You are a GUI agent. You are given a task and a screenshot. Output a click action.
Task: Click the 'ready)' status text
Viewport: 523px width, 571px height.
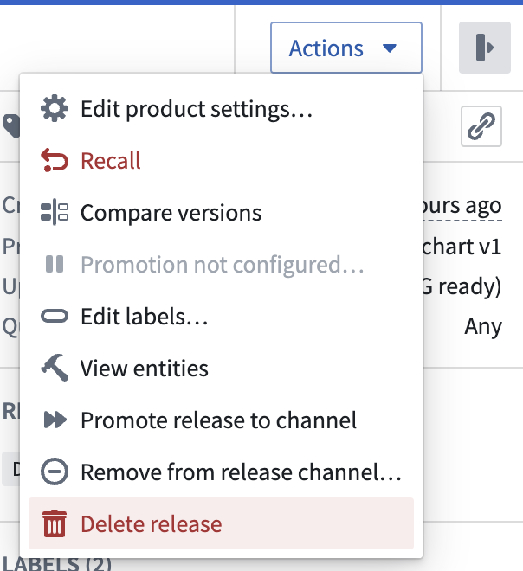click(x=470, y=287)
